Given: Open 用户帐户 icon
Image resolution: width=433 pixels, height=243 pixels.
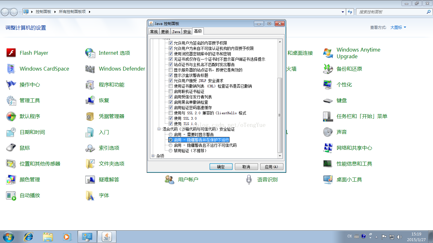Looking at the screenshot, I should pos(170,179).
